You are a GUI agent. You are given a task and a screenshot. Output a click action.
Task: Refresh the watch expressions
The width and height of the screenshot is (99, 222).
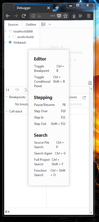84,97
